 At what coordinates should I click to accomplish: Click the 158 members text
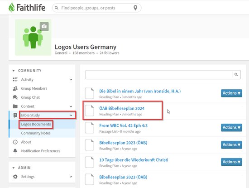point(83,53)
